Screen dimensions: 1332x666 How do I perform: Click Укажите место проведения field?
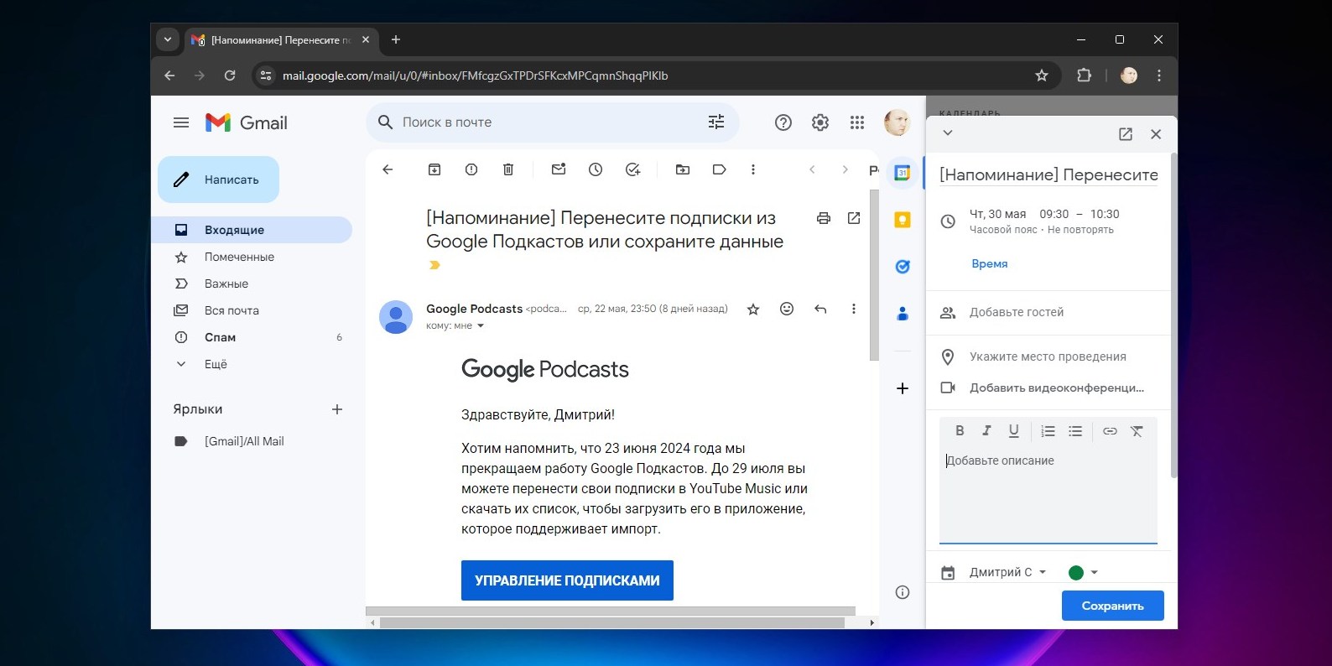1048,356
